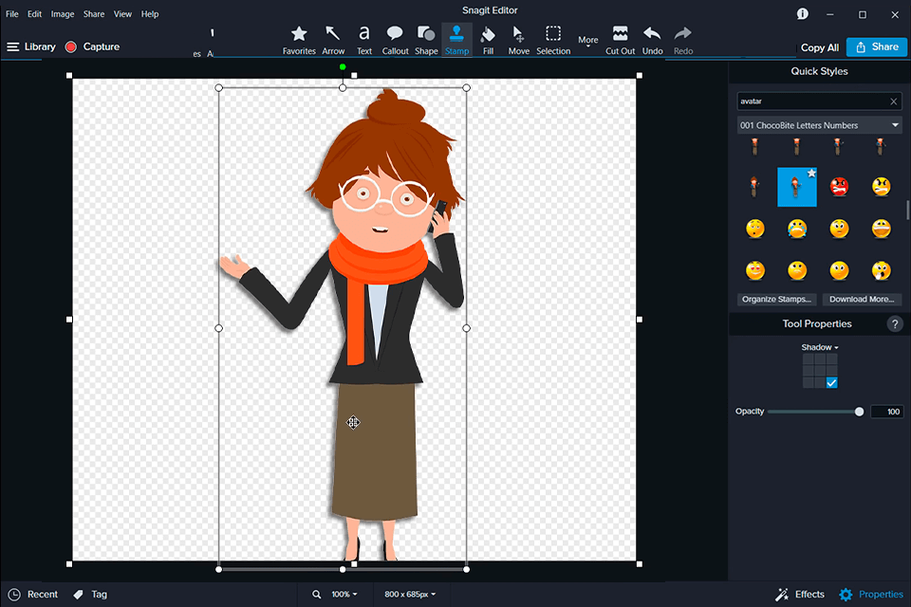Screen dimensions: 911x607
Task: Select the Favorites star tool
Action: pos(299,40)
